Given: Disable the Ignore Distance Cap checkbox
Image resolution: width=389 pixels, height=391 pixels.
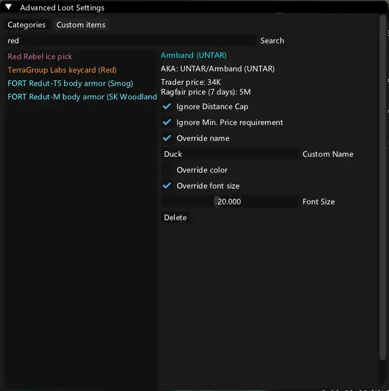Looking at the screenshot, I should 167,107.
